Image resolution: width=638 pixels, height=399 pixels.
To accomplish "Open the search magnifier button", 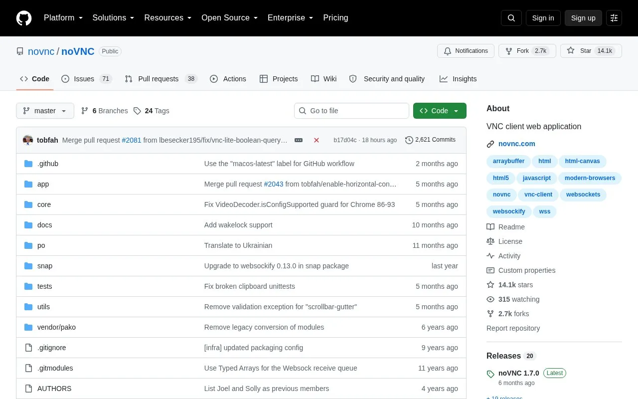I will [511, 18].
